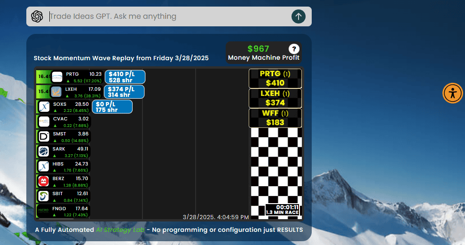The image size is (465, 245).
Task: Click the CVAC ticker text
Action: click(60, 119)
